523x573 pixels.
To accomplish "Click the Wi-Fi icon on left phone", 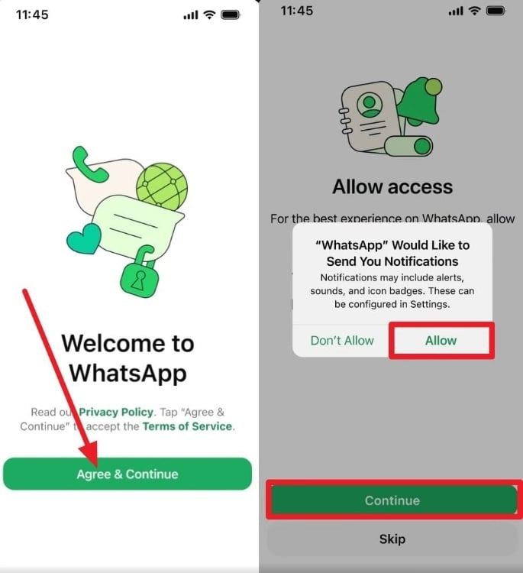I will tap(209, 15).
